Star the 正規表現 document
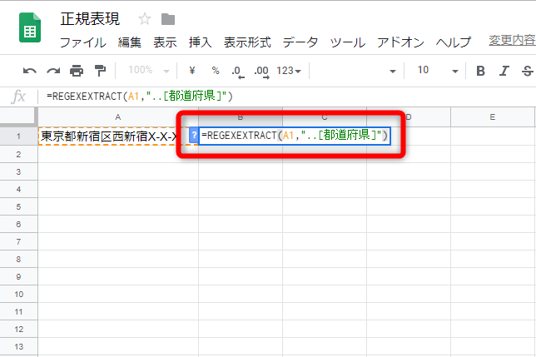536x357 pixels. pyautogui.click(x=145, y=19)
